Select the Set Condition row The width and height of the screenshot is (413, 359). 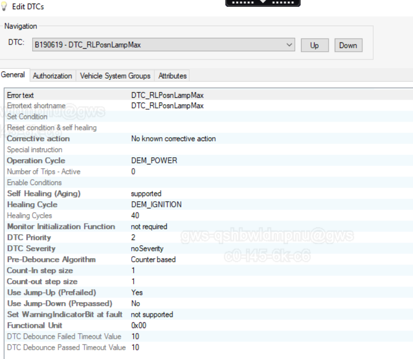(x=209, y=116)
